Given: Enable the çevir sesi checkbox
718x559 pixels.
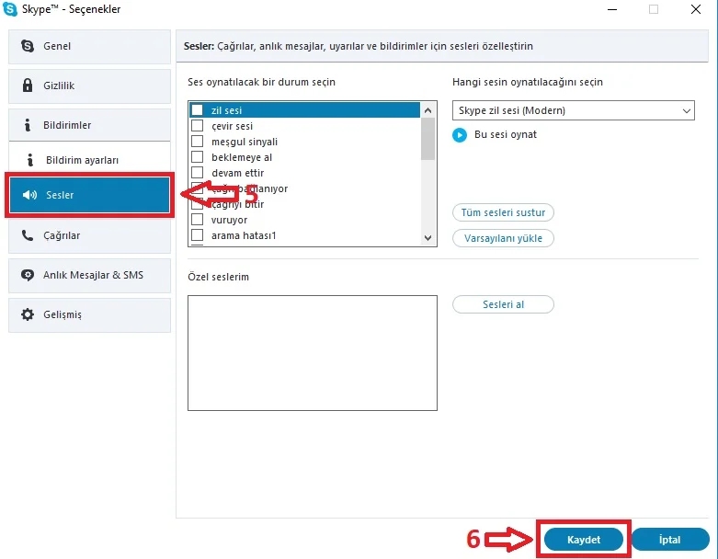Looking at the screenshot, I should pos(197,126).
